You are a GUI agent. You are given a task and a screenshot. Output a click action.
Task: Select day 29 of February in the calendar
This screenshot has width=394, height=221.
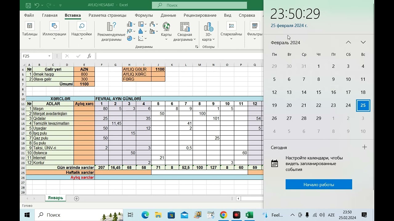(319, 118)
